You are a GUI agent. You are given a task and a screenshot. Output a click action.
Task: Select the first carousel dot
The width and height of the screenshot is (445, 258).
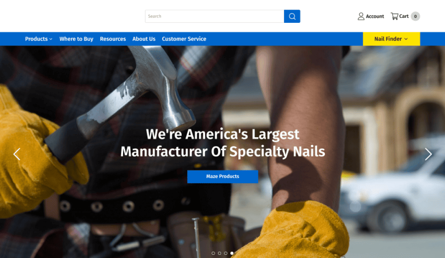pyautogui.click(x=213, y=253)
